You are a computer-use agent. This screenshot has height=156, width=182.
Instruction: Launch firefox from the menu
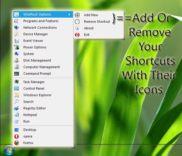28,143
